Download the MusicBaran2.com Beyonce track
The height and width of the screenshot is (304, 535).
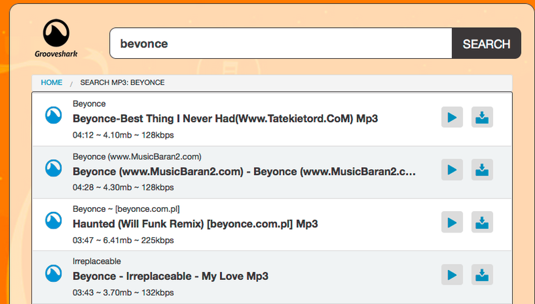click(481, 170)
